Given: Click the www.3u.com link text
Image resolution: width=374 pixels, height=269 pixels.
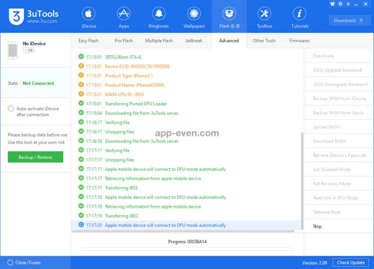Looking at the screenshot, I should [42, 21].
